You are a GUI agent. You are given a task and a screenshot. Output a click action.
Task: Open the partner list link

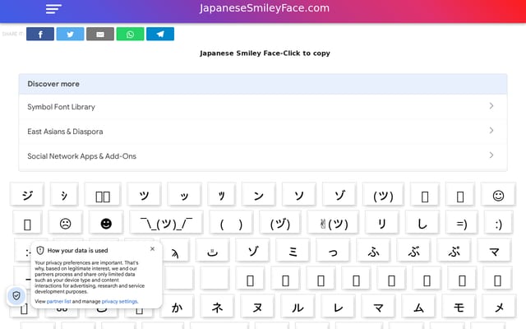point(58,302)
